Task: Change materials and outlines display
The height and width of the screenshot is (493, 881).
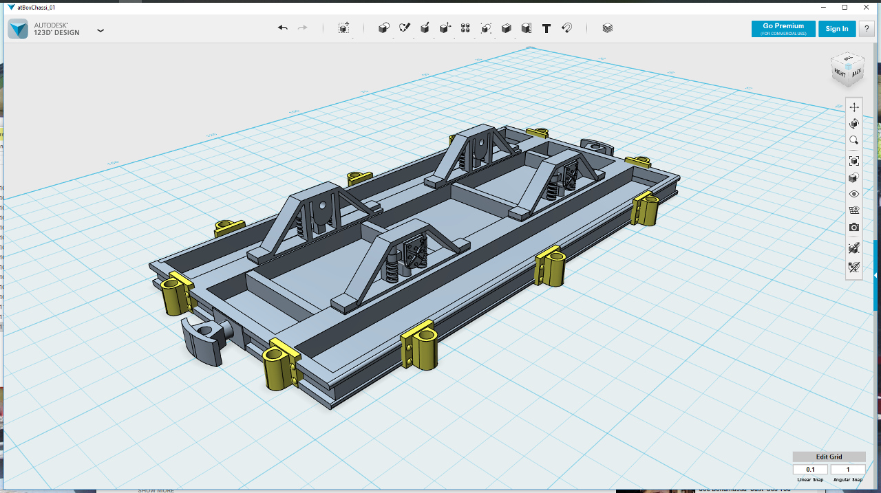Action: coord(854,177)
